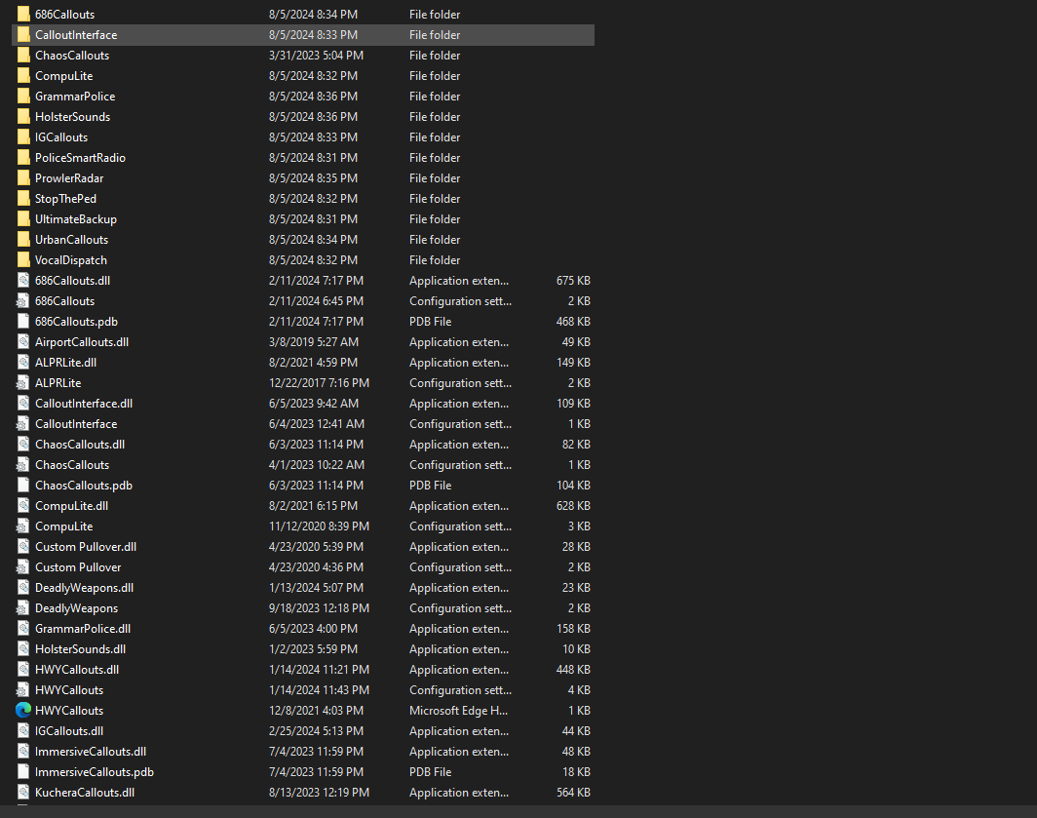The image size is (1037, 818).
Task: Select ImmersiveCallouts.dll file name
Action: tap(91, 752)
